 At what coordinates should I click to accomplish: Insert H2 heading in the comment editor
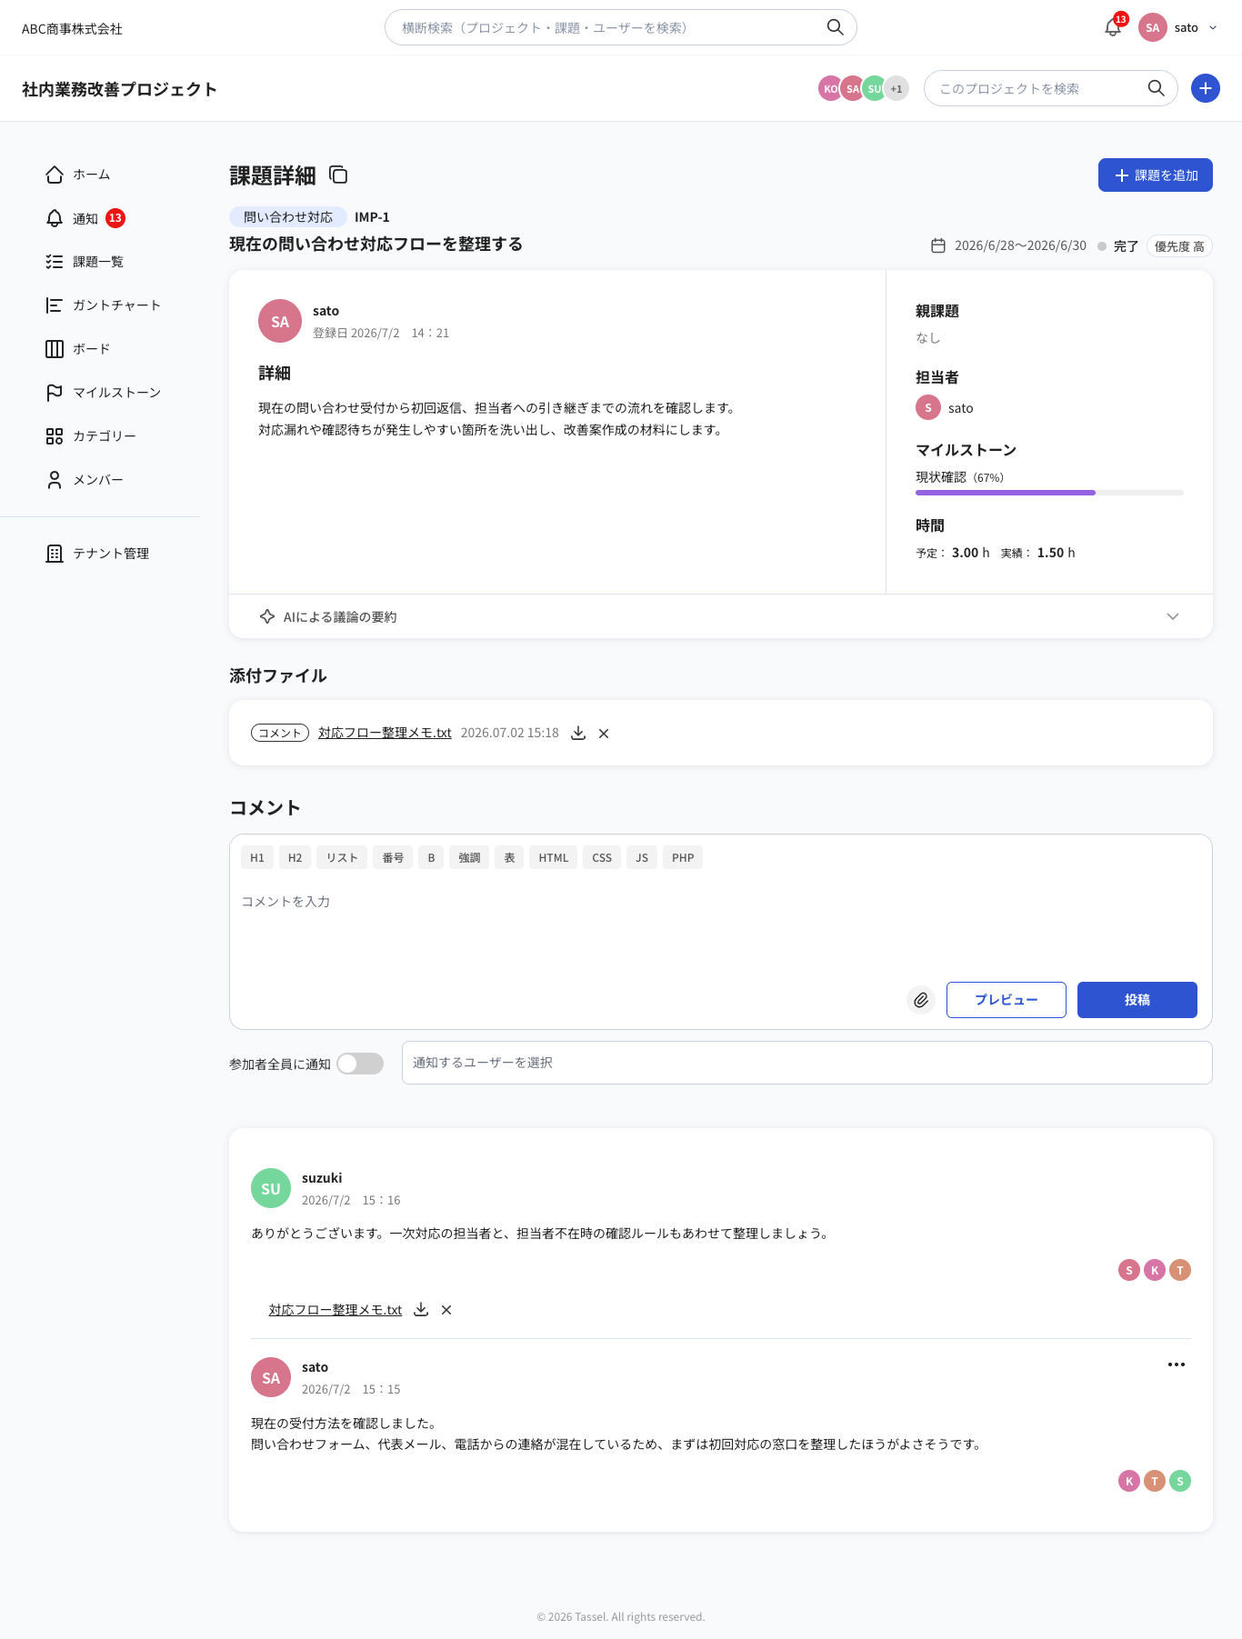[x=295, y=857]
